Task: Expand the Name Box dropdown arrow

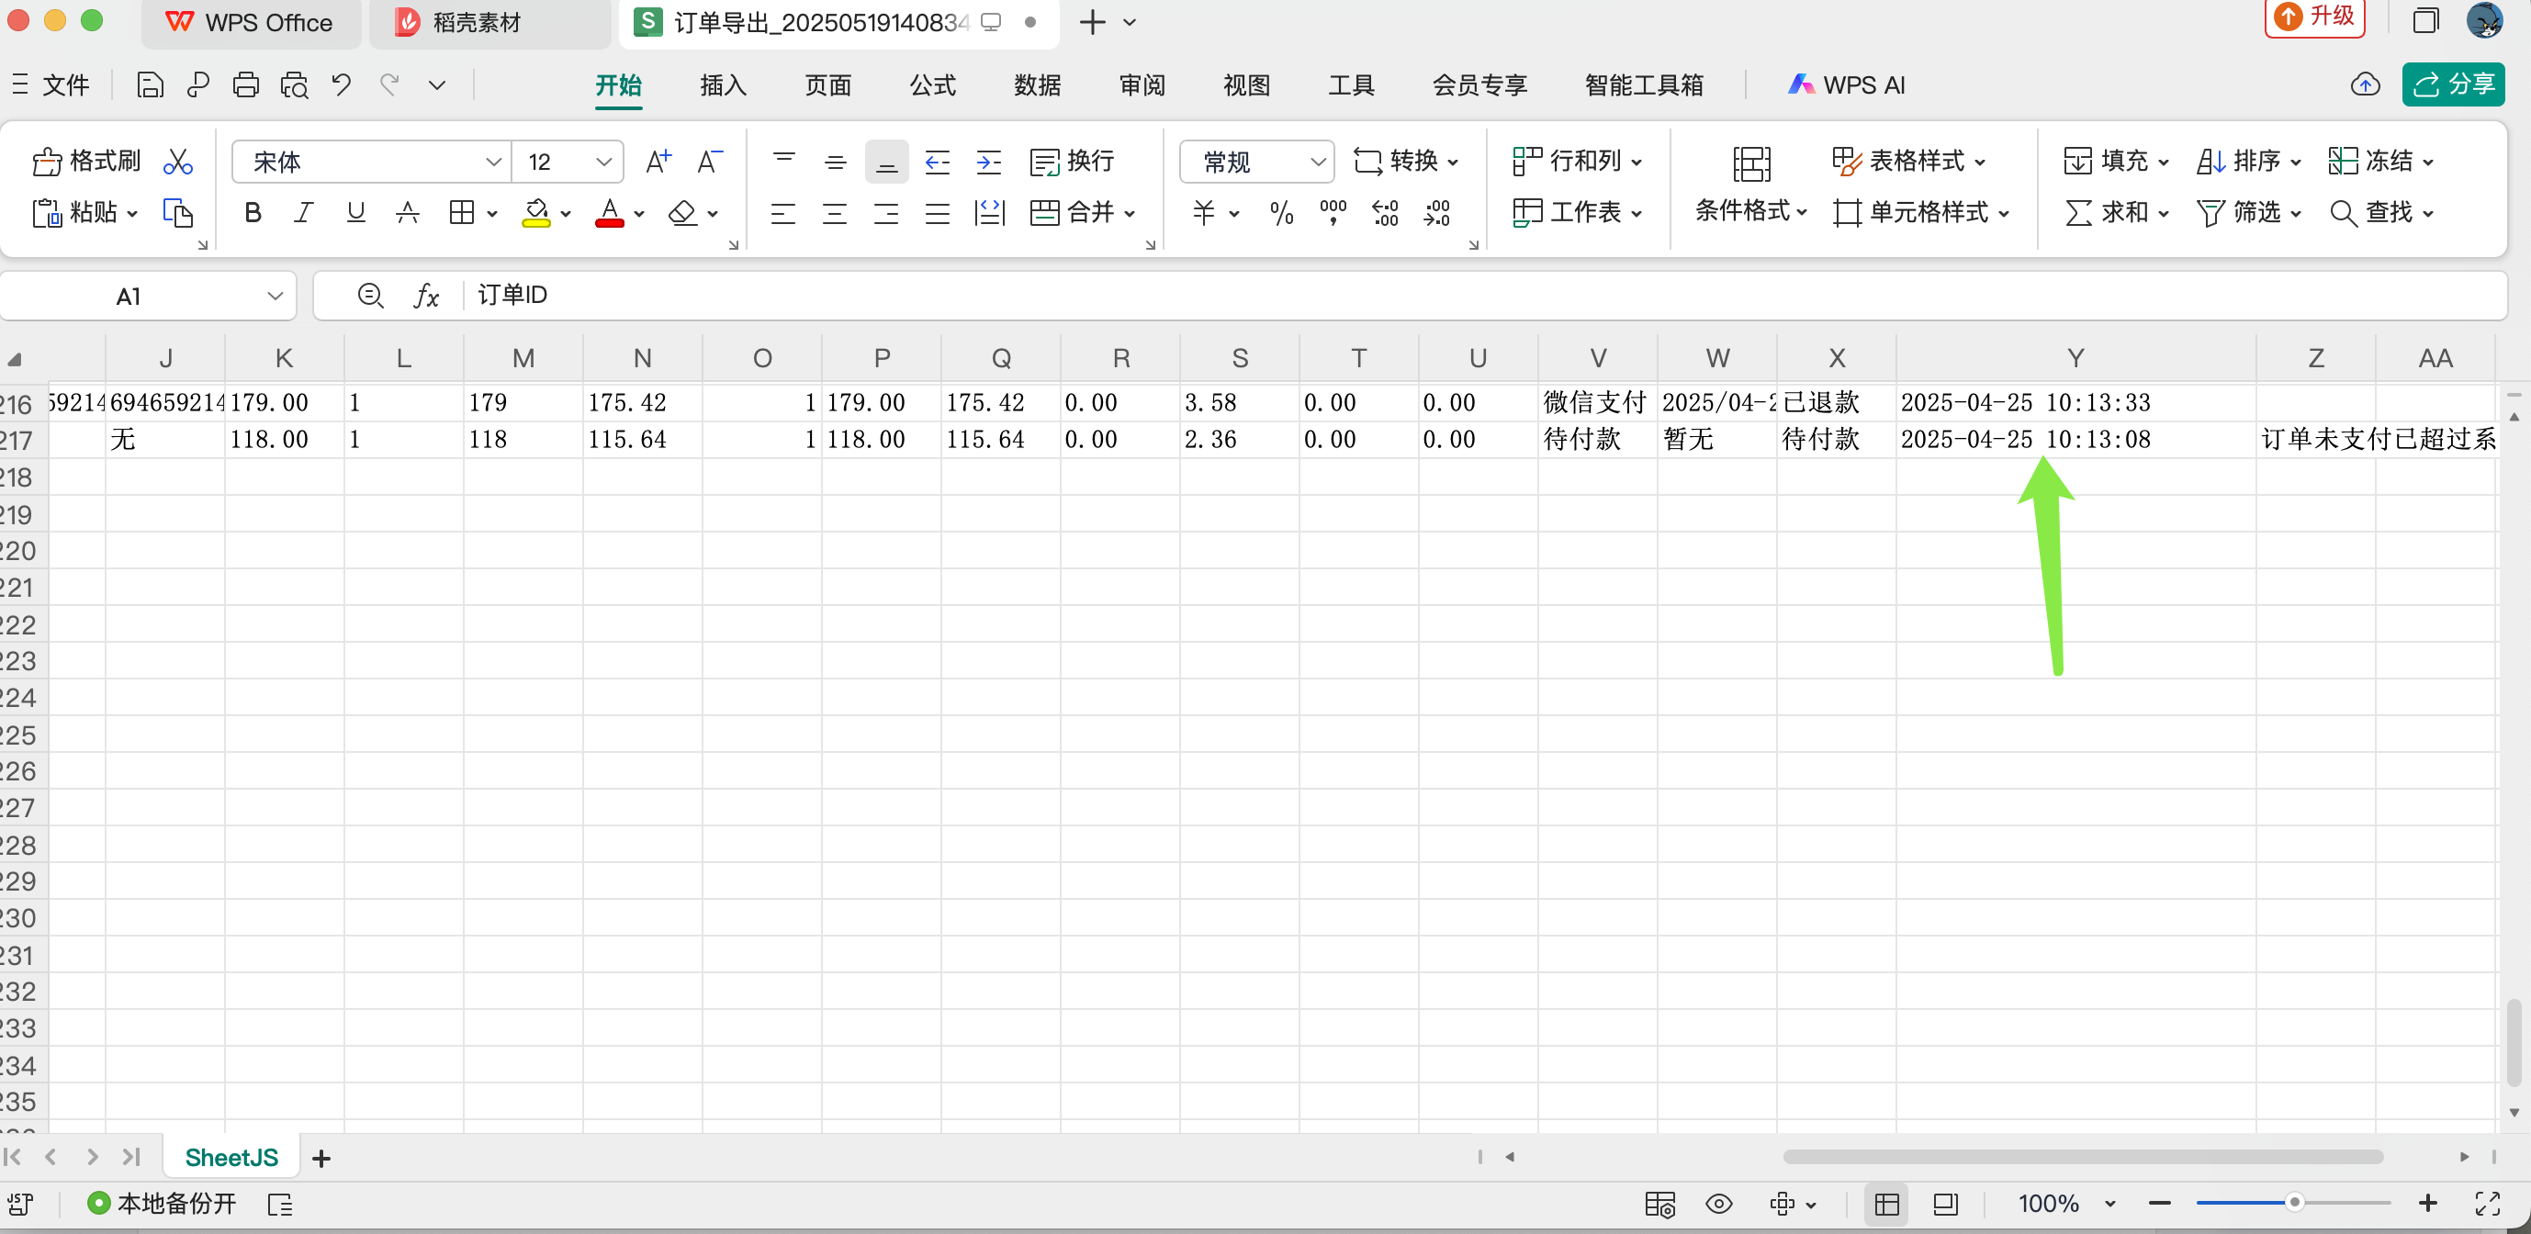Action: (x=276, y=296)
